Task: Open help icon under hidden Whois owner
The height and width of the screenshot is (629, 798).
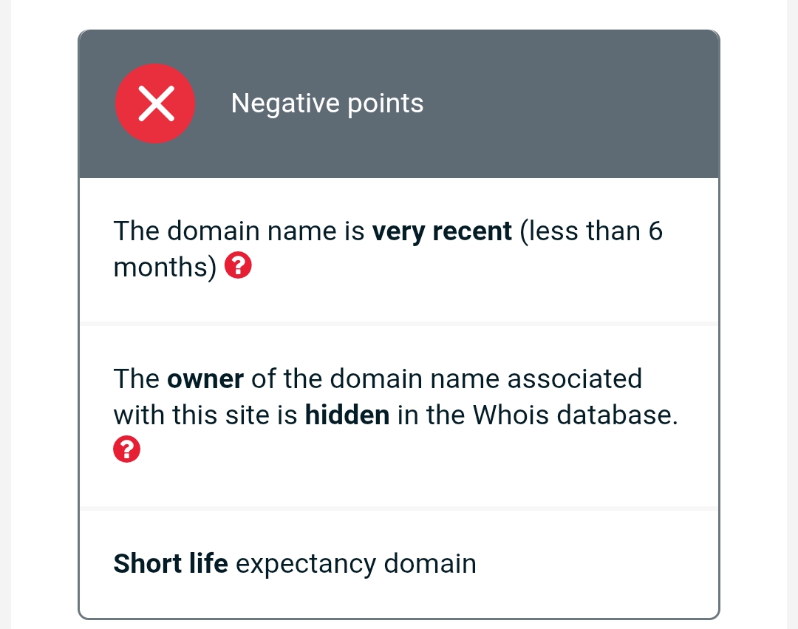Action: (x=127, y=449)
